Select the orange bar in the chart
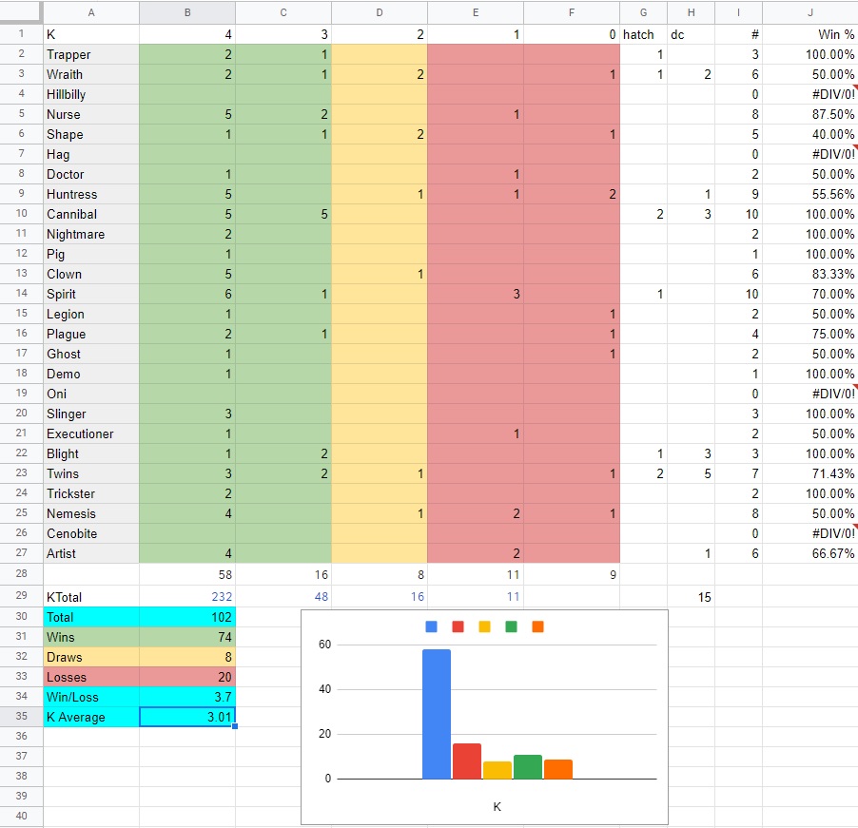 [558, 769]
